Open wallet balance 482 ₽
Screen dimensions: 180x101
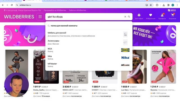click(172, 10)
